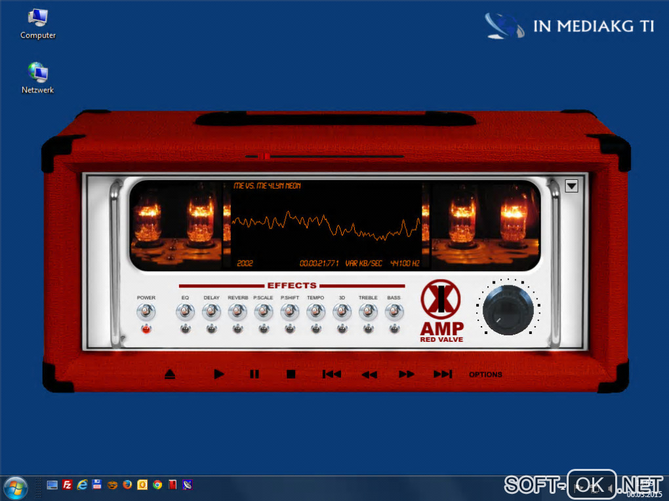Click the small knob under REVERB
The height and width of the screenshot is (501, 669).
click(237, 329)
